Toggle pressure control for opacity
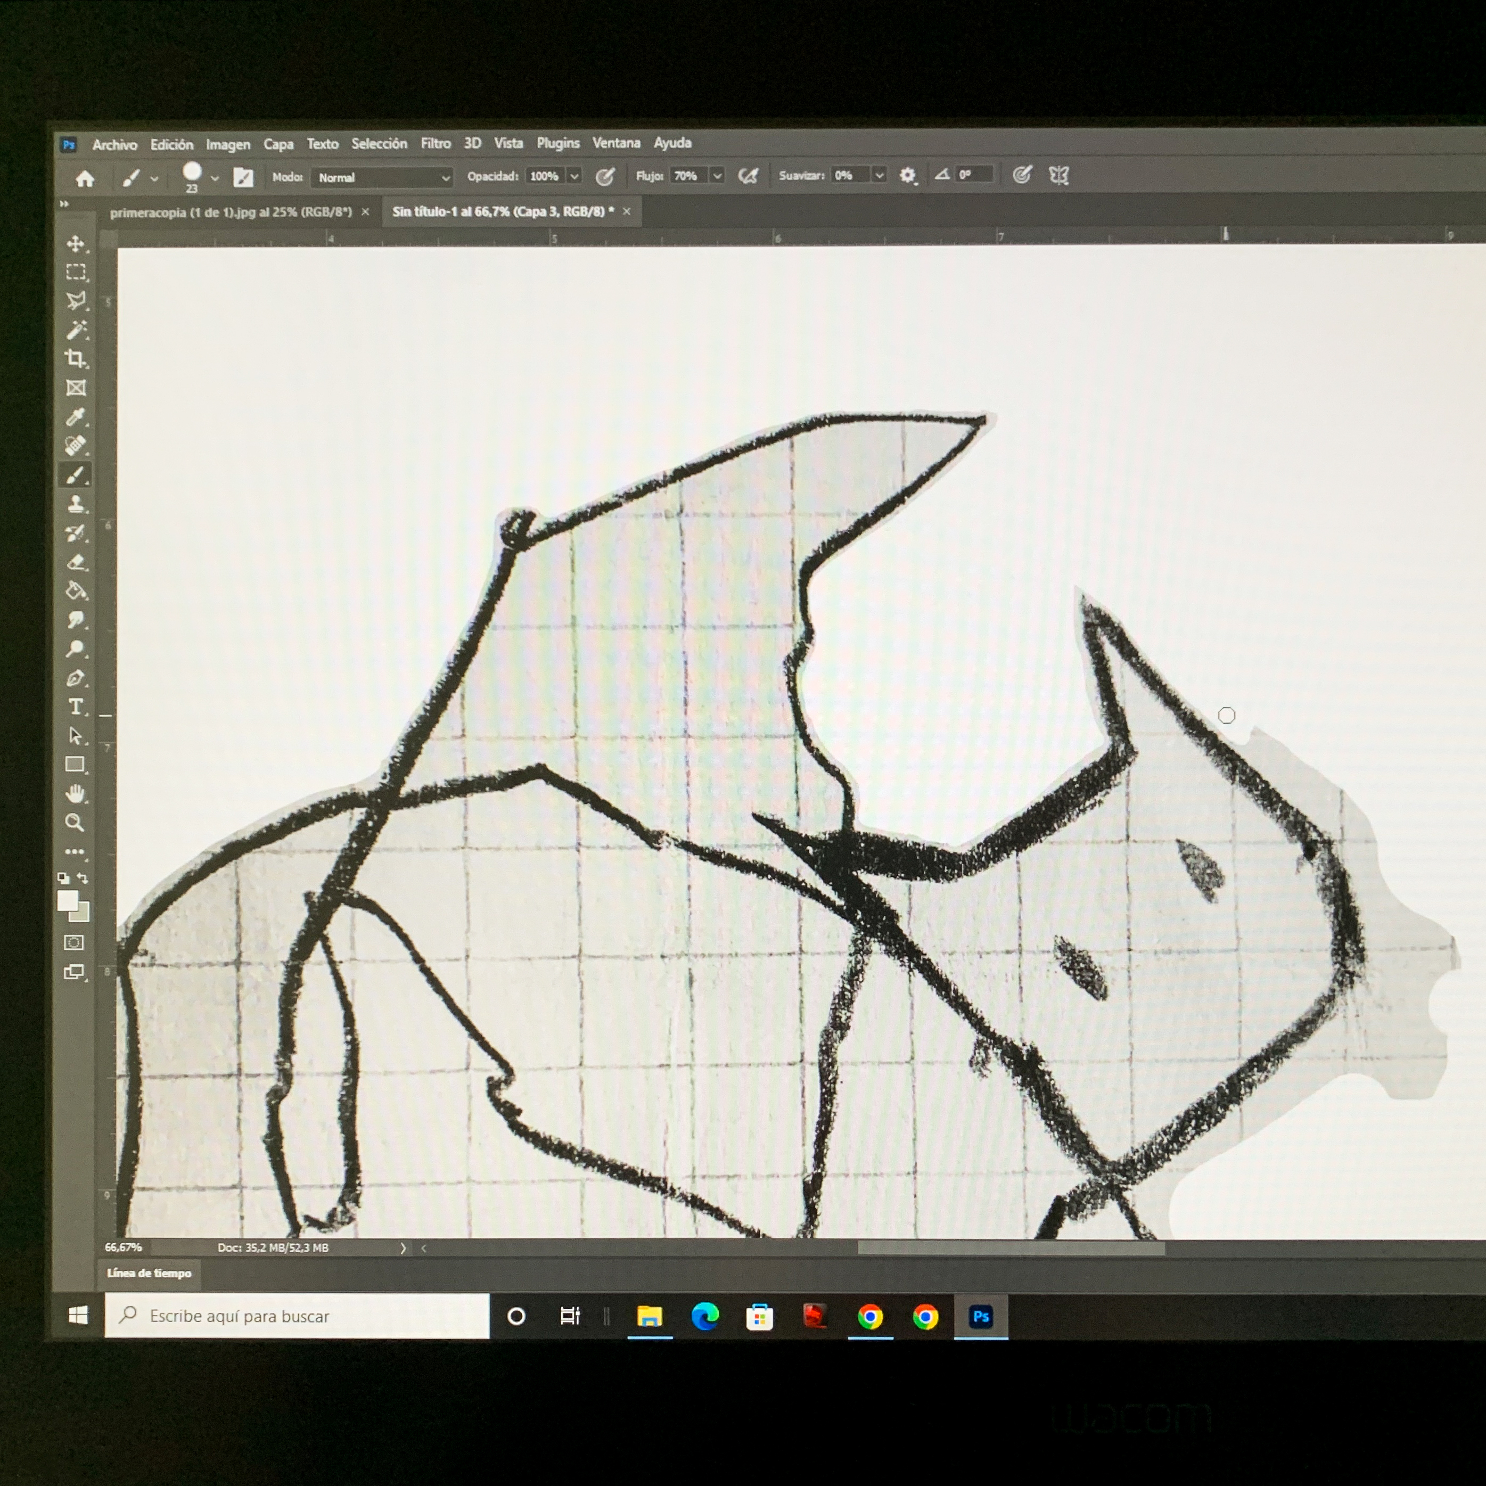Image resolution: width=1486 pixels, height=1486 pixels. click(x=605, y=177)
